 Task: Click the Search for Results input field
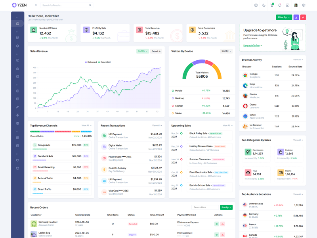point(65,5)
